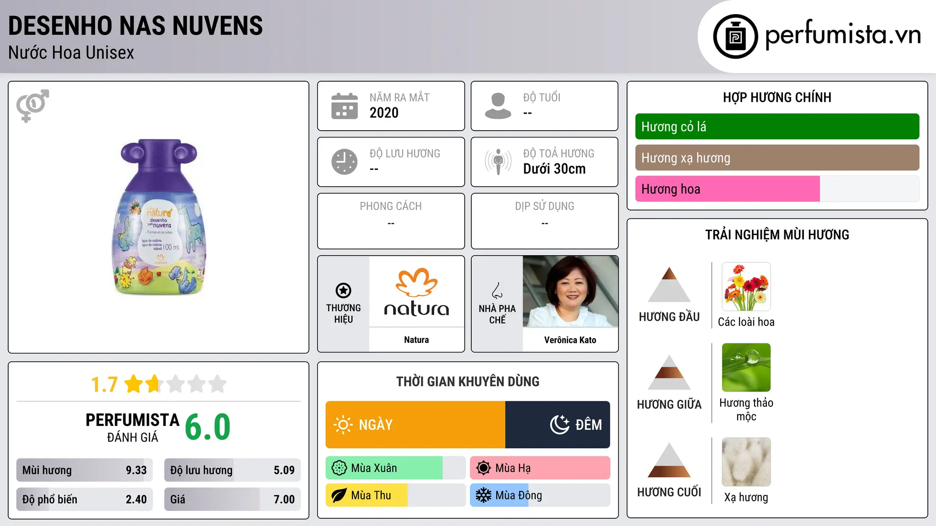Click the Các loài hoa flowers thumbnail
Image resolution: width=936 pixels, height=526 pixels.
(x=746, y=287)
